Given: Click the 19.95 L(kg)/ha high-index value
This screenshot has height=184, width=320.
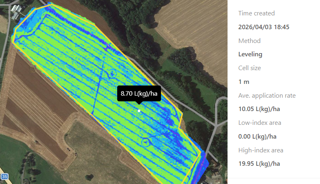Looking at the screenshot, I should [x=259, y=164].
